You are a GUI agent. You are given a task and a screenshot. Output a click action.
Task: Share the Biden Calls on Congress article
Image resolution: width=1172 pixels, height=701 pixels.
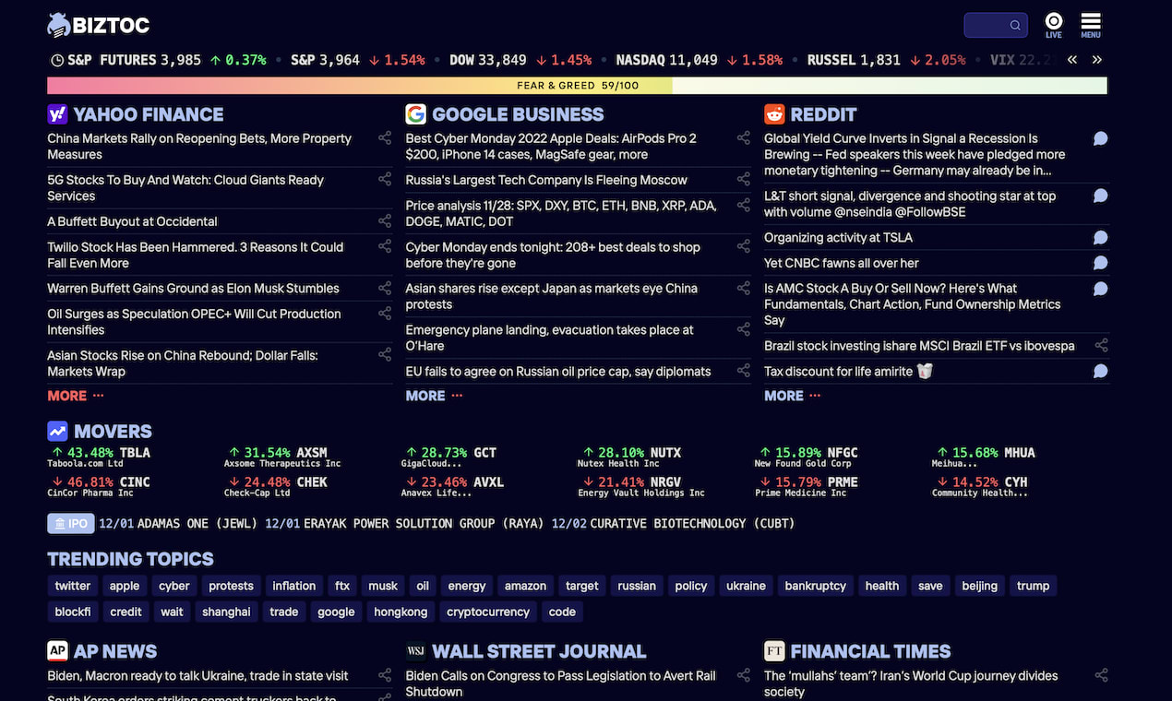(743, 675)
